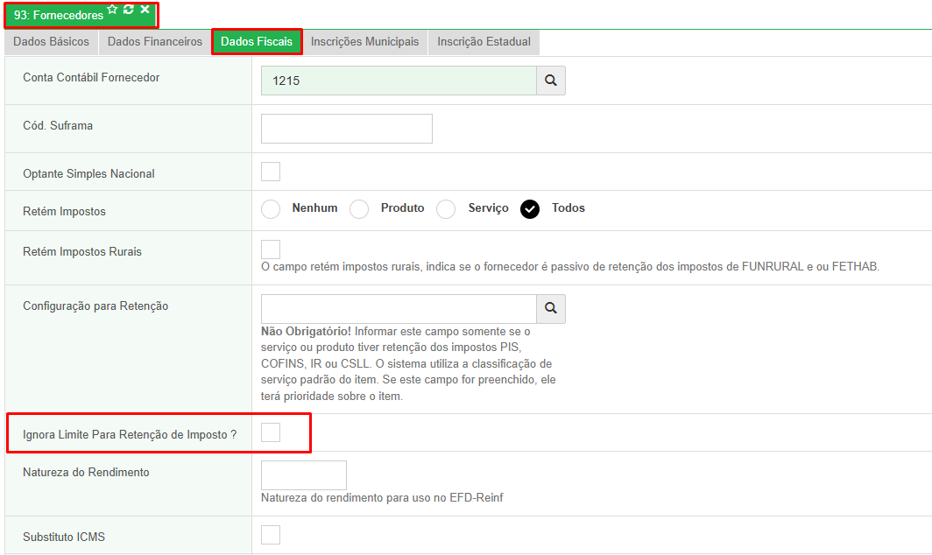Click the Retém Impostos Rurais label

(x=82, y=252)
